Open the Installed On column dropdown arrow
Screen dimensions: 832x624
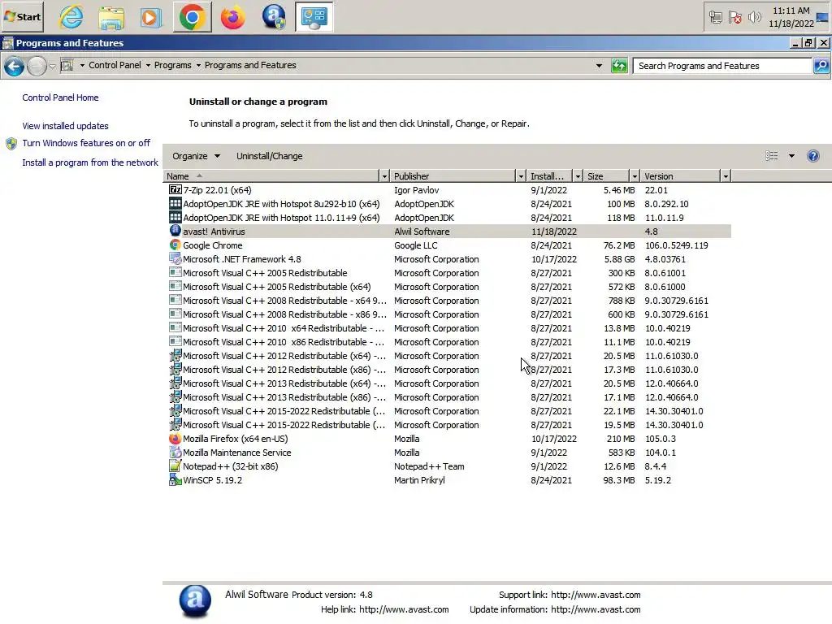[578, 176]
